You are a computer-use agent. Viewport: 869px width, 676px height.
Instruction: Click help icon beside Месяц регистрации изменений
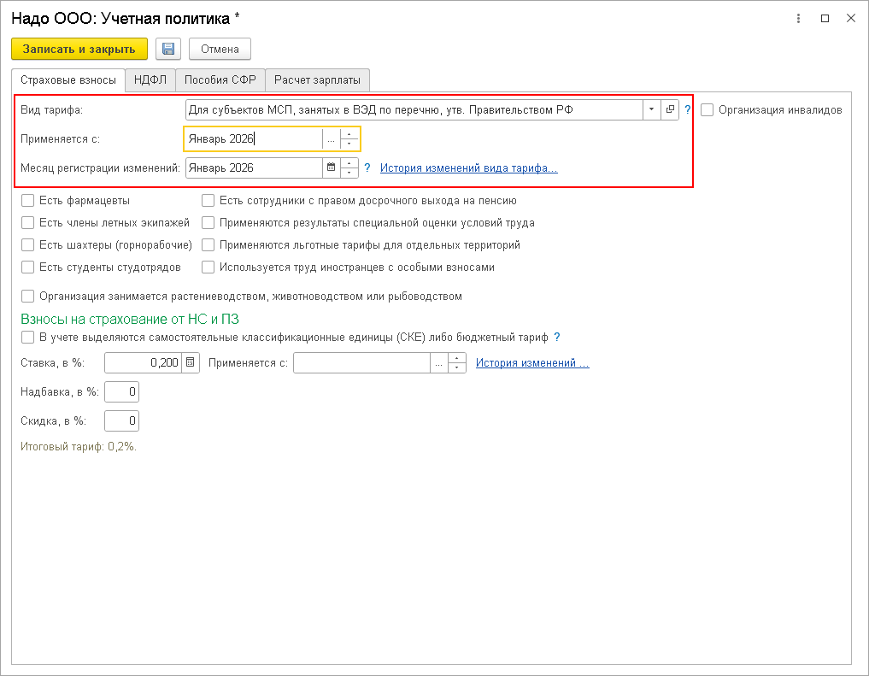pyautogui.click(x=367, y=168)
